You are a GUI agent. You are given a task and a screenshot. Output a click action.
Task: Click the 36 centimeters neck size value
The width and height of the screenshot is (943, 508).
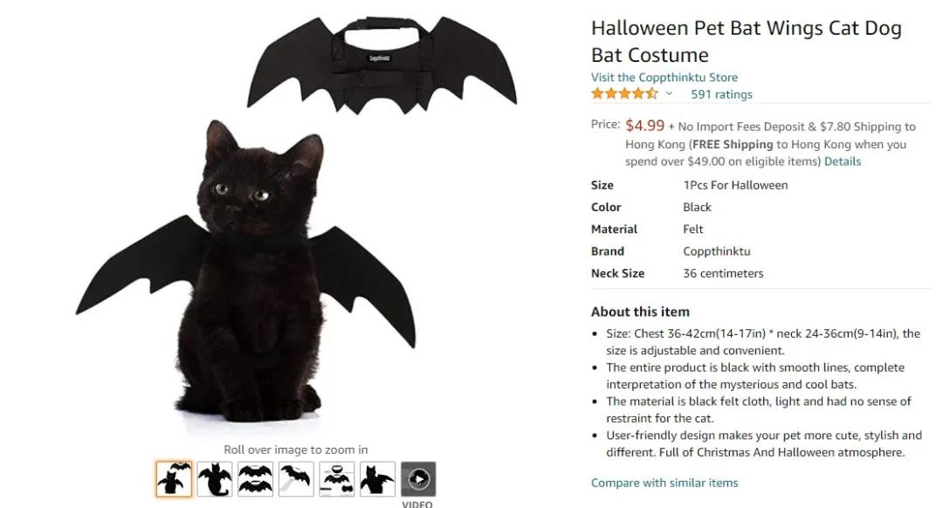[x=723, y=273]
